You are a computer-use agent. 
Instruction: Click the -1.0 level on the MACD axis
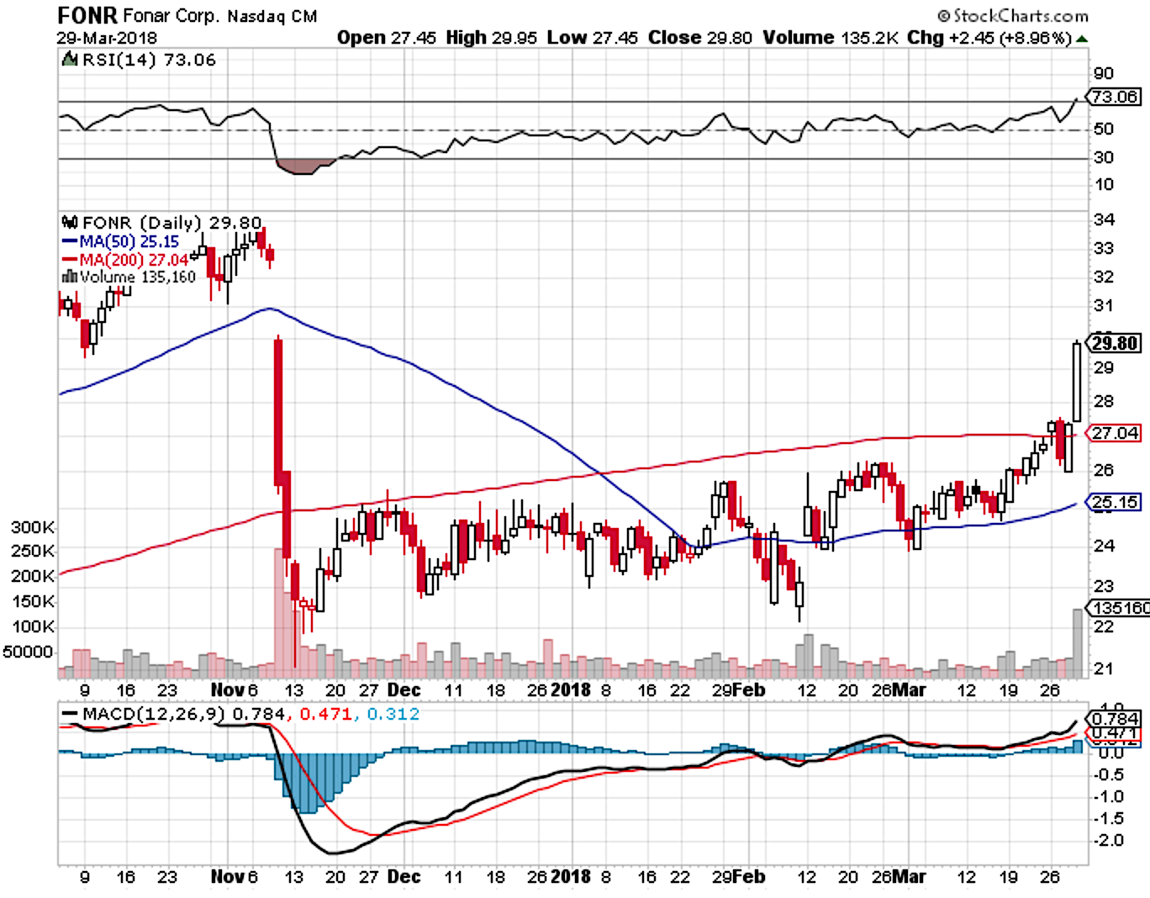click(1110, 796)
